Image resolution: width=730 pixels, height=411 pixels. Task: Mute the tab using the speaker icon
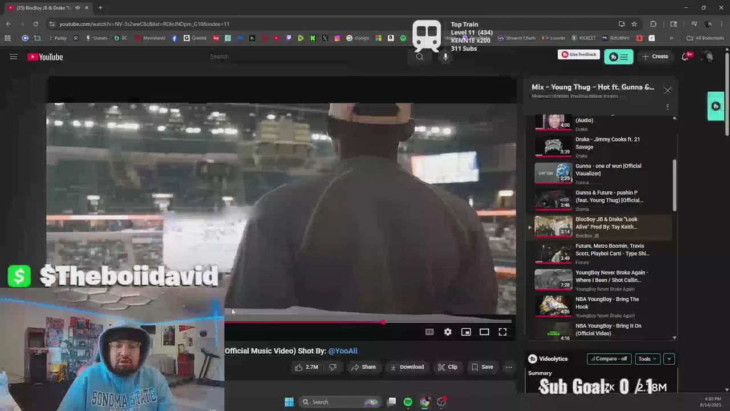pyautogui.click(x=77, y=8)
